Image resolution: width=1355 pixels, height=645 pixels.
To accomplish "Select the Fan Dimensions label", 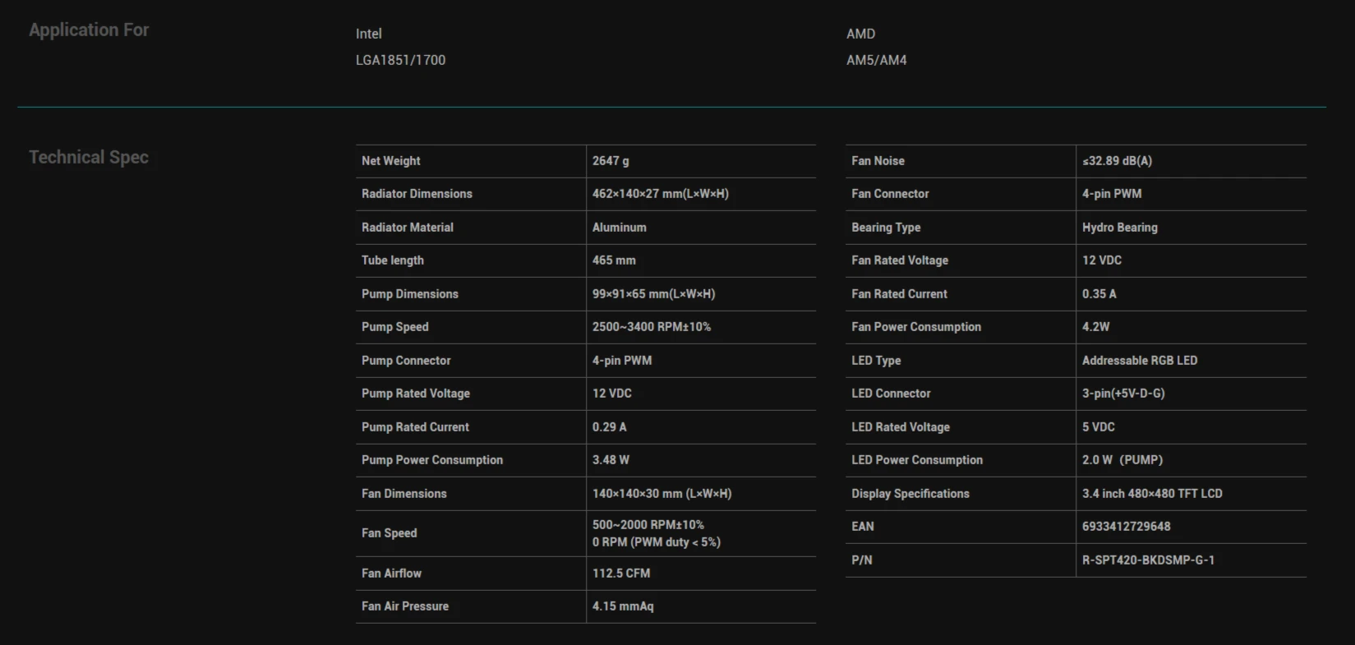I will click(x=404, y=494).
